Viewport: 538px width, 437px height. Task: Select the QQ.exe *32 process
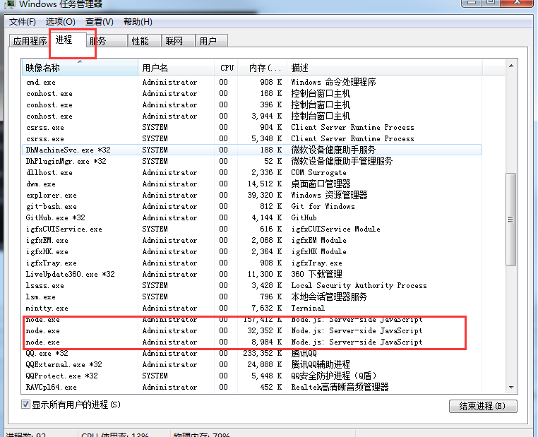coord(252,353)
